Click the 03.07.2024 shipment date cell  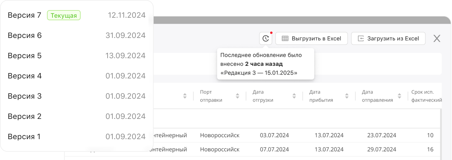[274, 135]
